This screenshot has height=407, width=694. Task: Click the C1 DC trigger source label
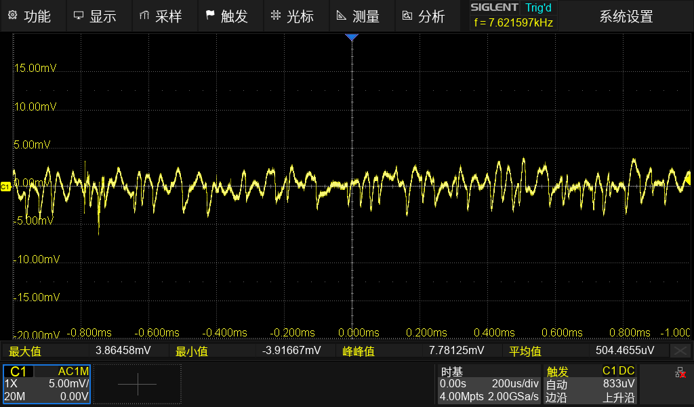coord(618,370)
